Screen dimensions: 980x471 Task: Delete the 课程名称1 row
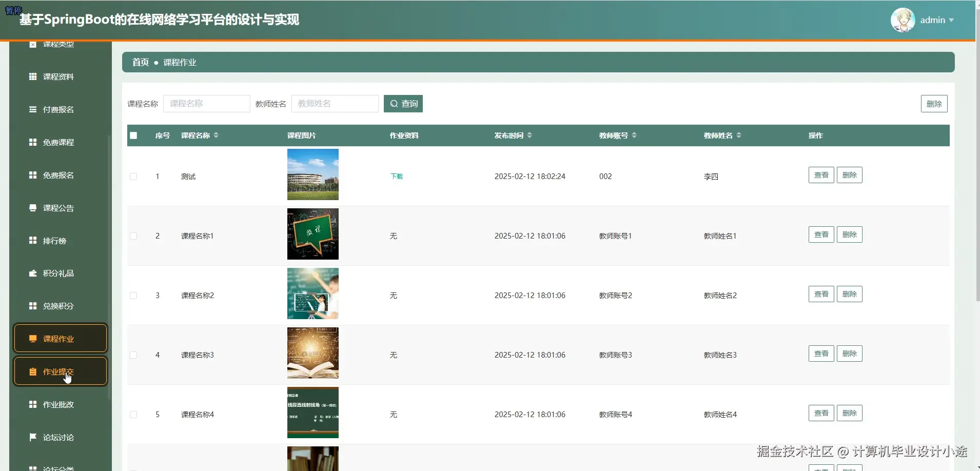[x=850, y=234]
